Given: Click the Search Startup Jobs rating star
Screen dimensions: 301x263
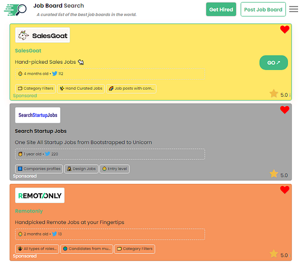Looking at the screenshot, I should 274,174.
